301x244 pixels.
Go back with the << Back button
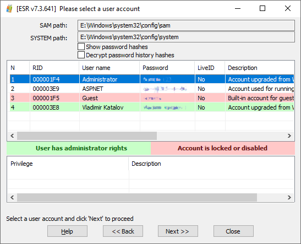click(x=123, y=231)
